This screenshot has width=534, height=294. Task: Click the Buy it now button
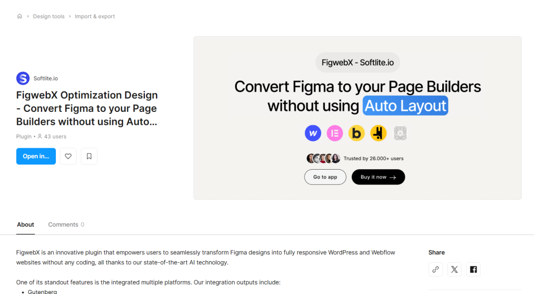click(379, 177)
